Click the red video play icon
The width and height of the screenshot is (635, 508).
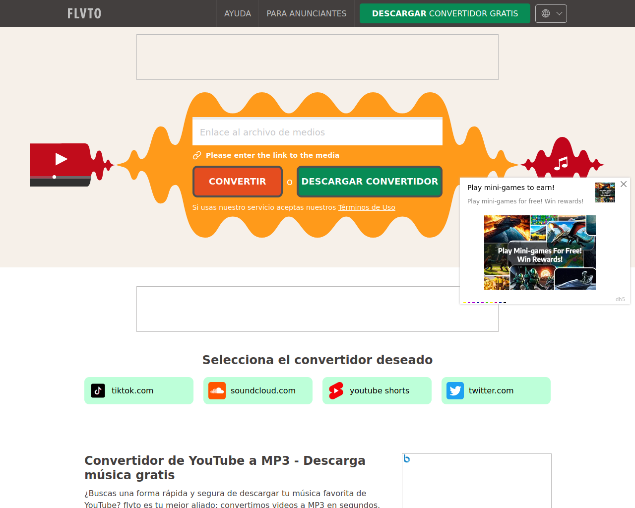[x=61, y=159]
